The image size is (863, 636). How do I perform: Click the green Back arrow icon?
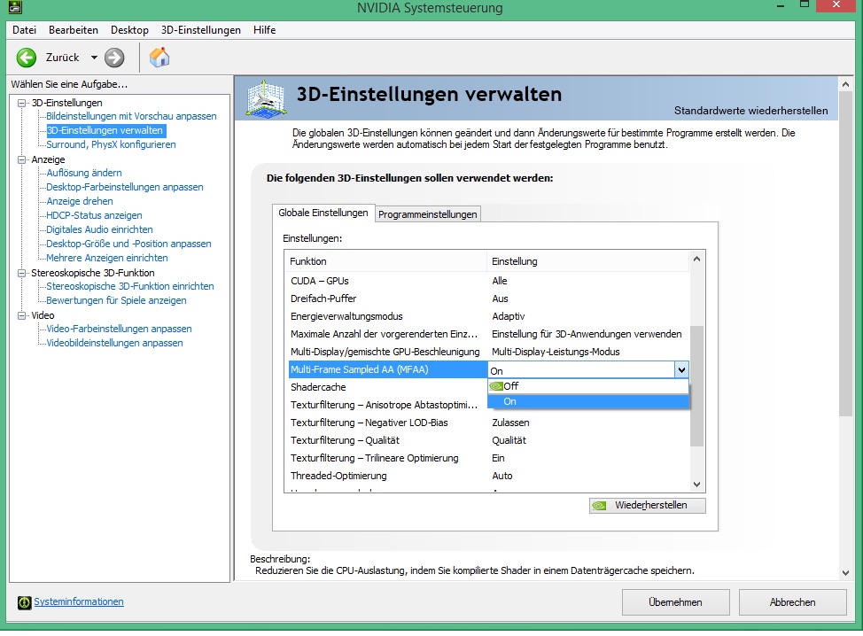[26, 58]
